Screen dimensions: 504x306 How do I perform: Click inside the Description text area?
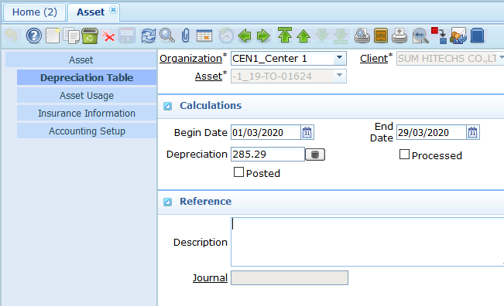(x=368, y=242)
